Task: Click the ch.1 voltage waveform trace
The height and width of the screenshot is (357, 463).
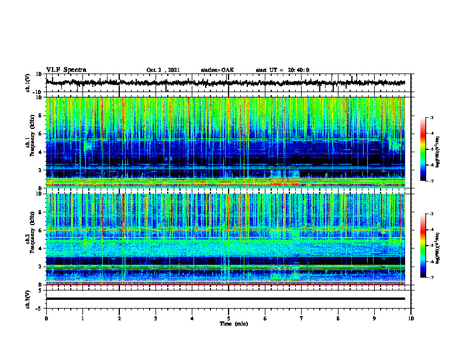Action: coord(225,83)
